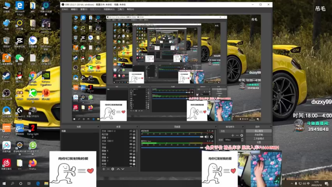The width and height of the screenshot is (332, 187).
Task: Move selected source up with arrow icon
Action: [118, 169]
